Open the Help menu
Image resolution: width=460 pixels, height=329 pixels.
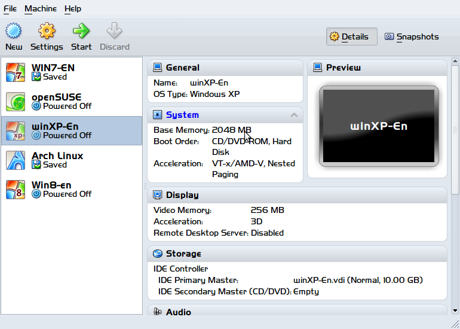73,9
